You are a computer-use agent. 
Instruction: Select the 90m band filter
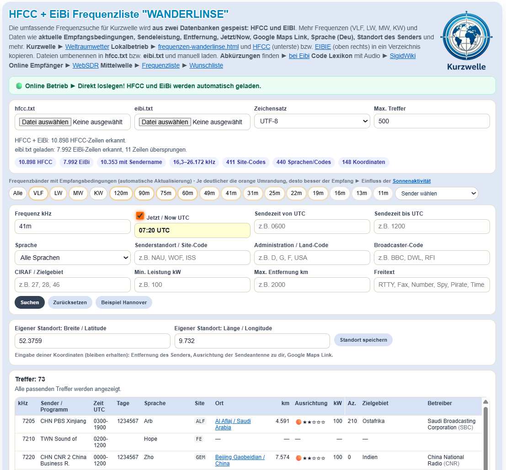(x=144, y=193)
